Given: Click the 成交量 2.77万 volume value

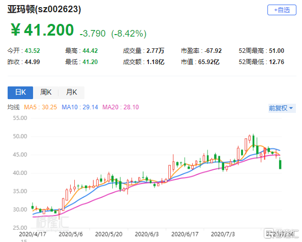Looking at the screenshot, I should (144, 51).
